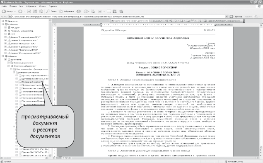Open the Сервис menu
This screenshot has width=263, height=163.
click(x=43, y=6)
